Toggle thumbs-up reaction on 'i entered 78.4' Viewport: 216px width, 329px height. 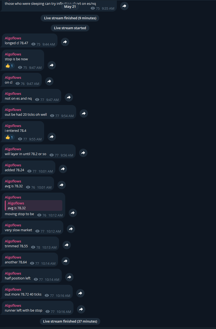[x=9, y=137]
